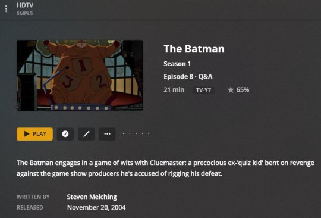This screenshot has height=218, width=321.
Task: Click the 65% rating percentage
Action: click(243, 89)
